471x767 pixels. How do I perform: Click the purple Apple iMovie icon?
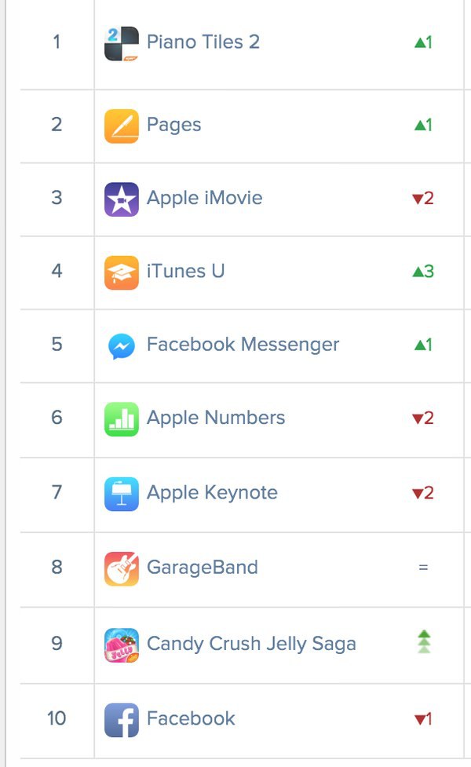click(x=122, y=199)
